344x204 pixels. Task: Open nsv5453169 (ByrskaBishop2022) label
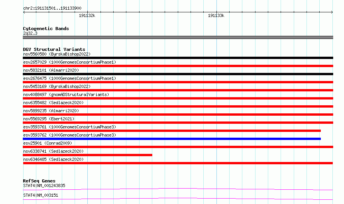point(57,86)
